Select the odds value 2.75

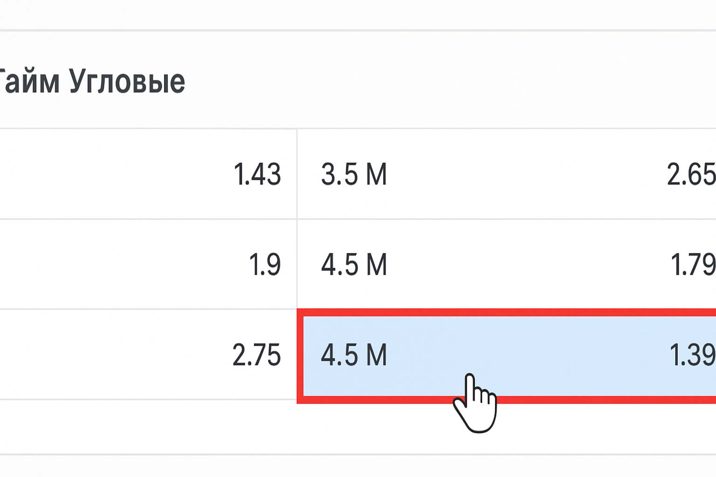click(x=256, y=355)
